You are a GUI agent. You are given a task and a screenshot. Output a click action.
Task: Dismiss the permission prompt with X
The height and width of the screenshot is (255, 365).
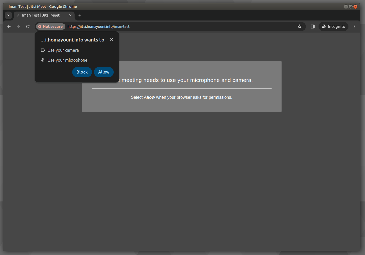point(112,39)
